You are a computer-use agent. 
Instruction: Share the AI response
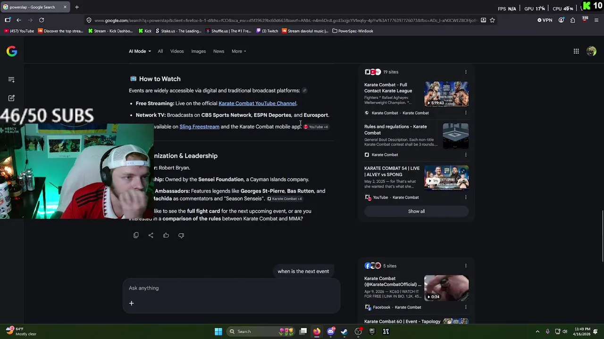(151, 235)
